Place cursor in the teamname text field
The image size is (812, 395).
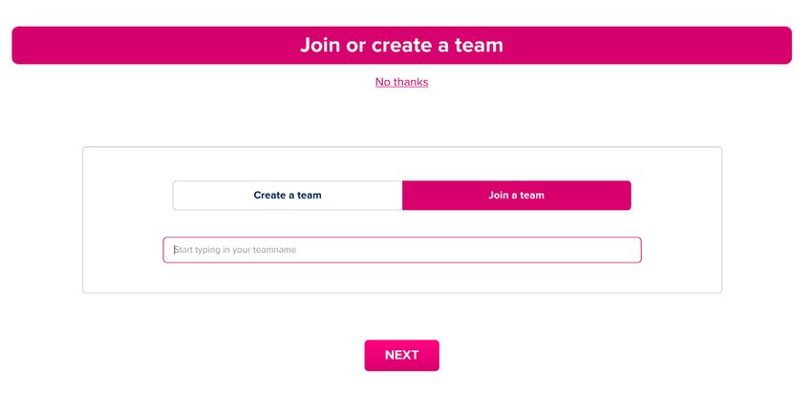coord(401,250)
